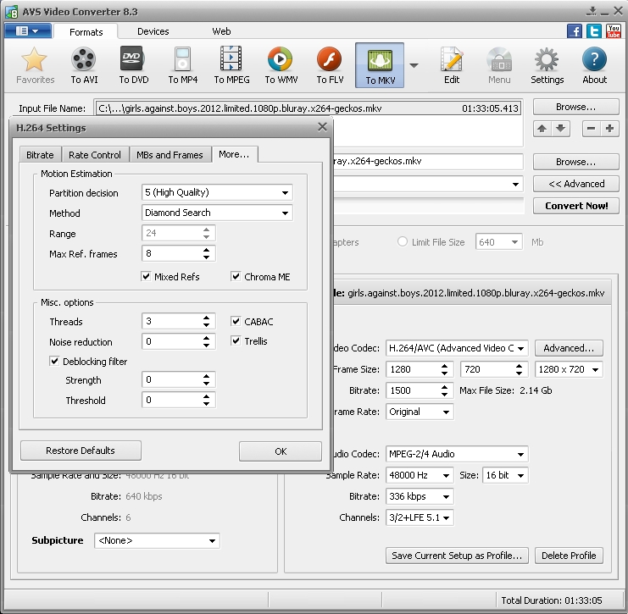Expand more formats arrow next to To MKV
Screen dimensions: 628x614
pyautogui.click(x=414, y=65)
